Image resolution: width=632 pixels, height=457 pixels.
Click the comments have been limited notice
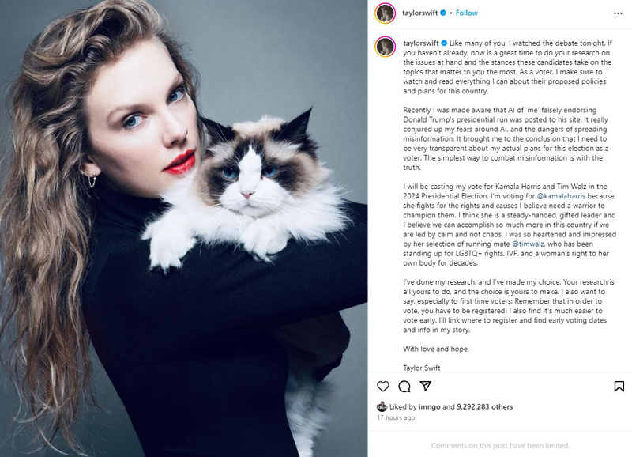(x=500, y=446)
